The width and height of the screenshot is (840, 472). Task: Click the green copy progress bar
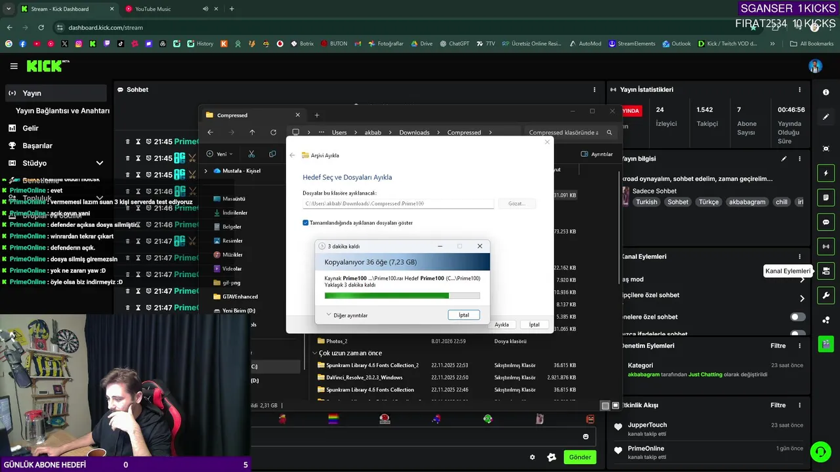pos(402,296)
